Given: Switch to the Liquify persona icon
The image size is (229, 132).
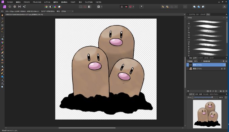Looking at the screenshot, I should (x=10, y=7).
